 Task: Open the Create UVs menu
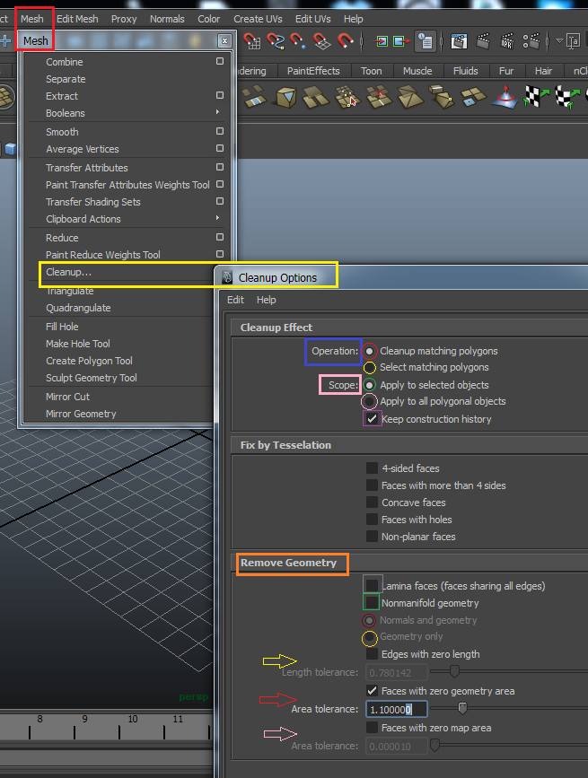tap(258, 19)
